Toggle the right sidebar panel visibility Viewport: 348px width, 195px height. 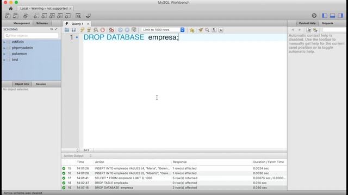point(340,16)
